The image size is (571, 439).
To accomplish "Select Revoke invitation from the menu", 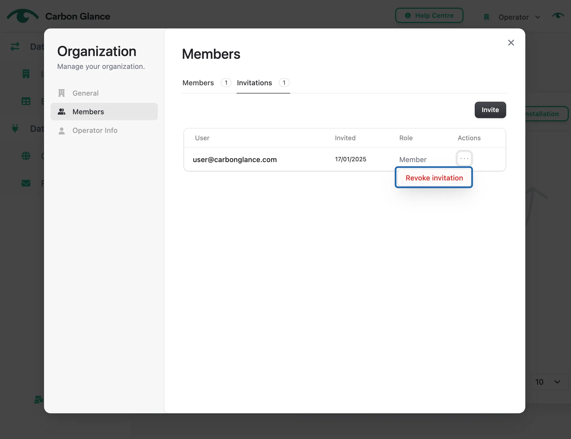I will point(434,178).
